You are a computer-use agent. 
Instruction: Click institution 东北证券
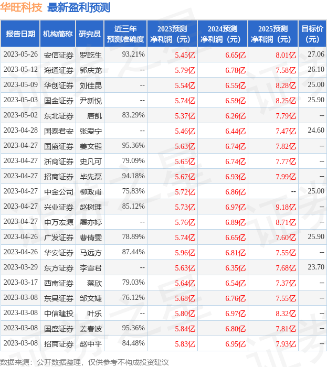coord(59,116)
